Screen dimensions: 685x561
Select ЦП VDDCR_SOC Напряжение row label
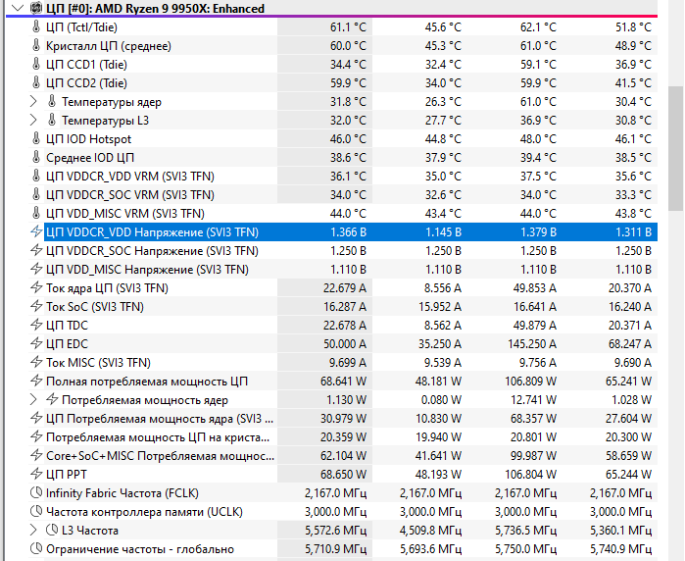pos(153,251)
